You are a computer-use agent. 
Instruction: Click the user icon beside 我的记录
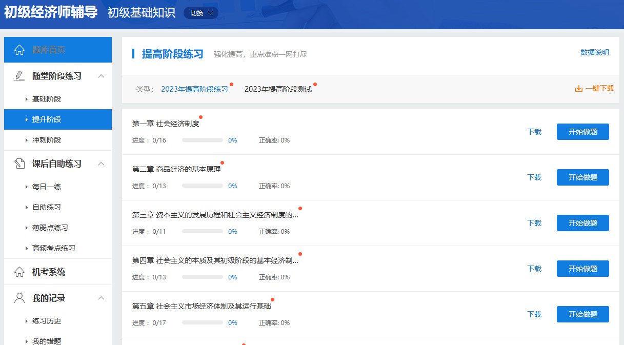pos(19,298)
